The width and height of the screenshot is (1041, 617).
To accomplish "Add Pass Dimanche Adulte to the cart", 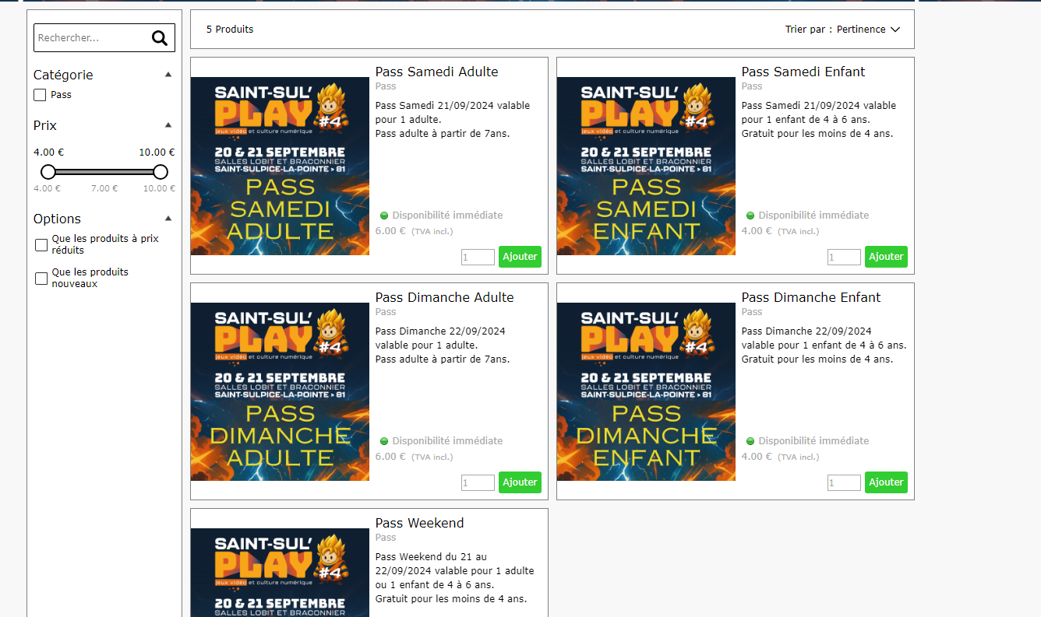I will pos(520,482).
